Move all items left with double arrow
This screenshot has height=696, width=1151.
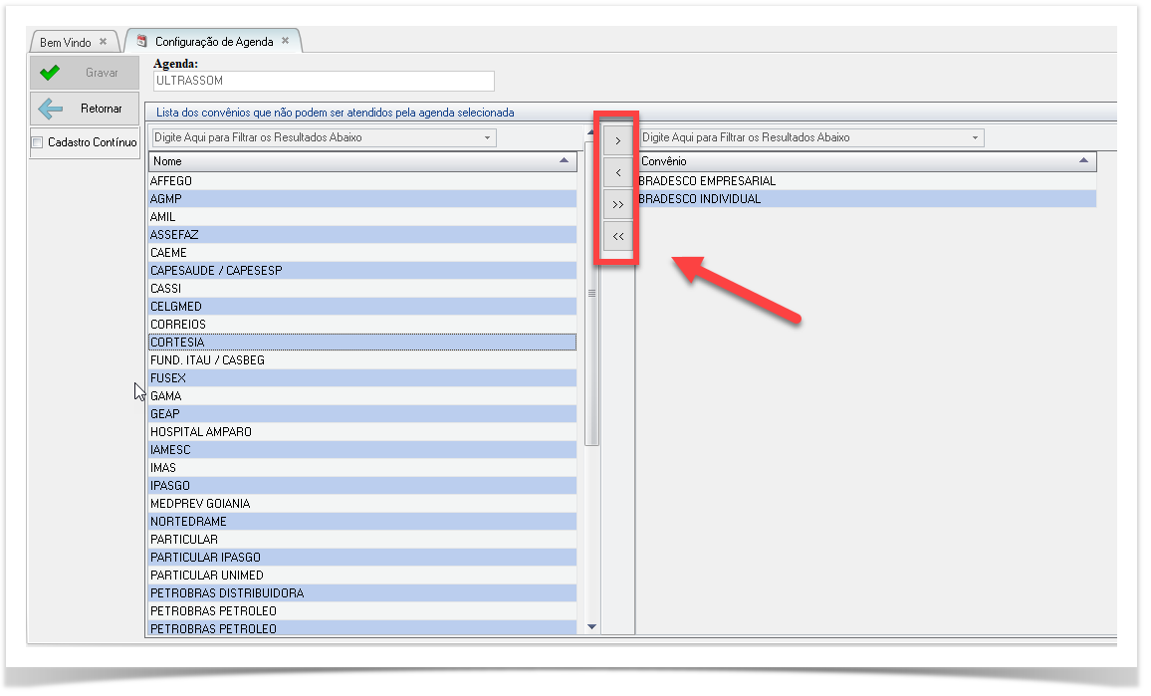[x=617, y=236]
